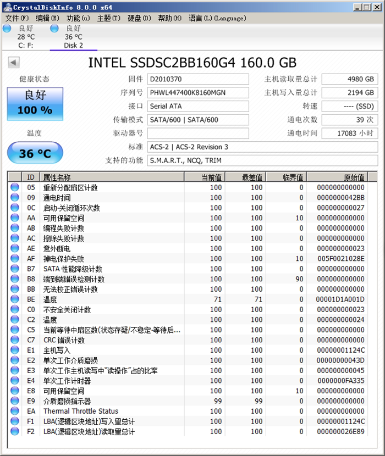Click the 良好 100 % health status button
The image size is (385, 456).
click(35, 103)
